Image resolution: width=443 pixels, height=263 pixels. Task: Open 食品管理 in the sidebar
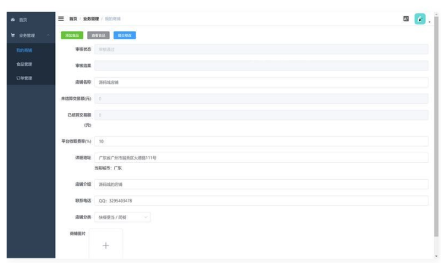[x=24, y=64]
